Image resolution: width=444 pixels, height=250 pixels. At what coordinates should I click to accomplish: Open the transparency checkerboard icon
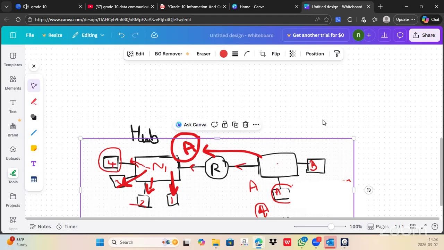coord(293,54)
